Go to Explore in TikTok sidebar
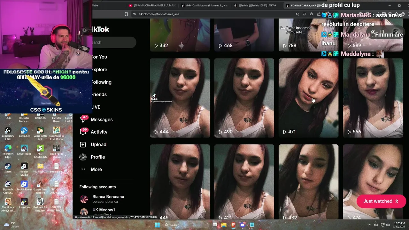This screenshot has width=409, height=230. [99, 69]
